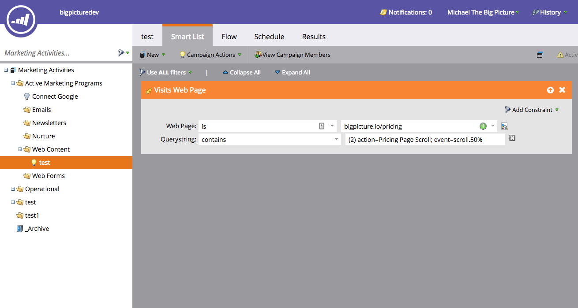This screenshot has width=578, height=308.
Task: Click the Querystring value input field
Action: point(424,140)
